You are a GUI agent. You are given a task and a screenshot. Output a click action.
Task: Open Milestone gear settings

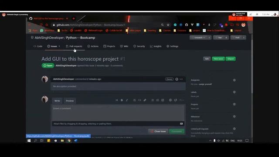point(235,116)
